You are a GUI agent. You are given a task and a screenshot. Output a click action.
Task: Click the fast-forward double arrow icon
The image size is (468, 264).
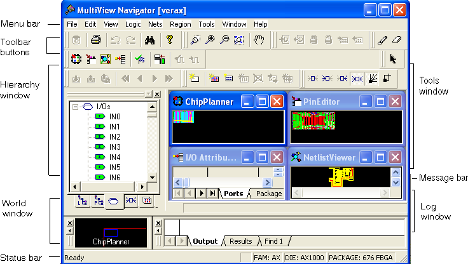click(169, 78)
